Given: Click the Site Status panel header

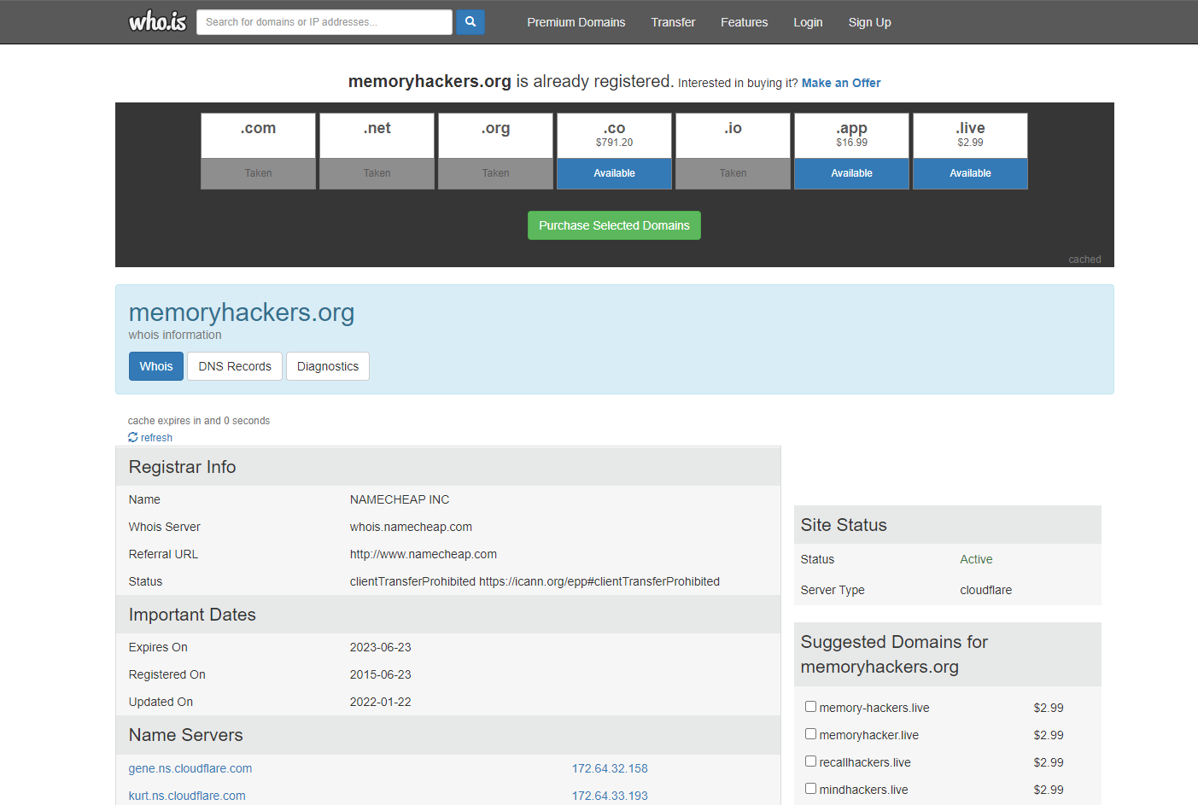Looking at the screenshot, I should (948, 525).
